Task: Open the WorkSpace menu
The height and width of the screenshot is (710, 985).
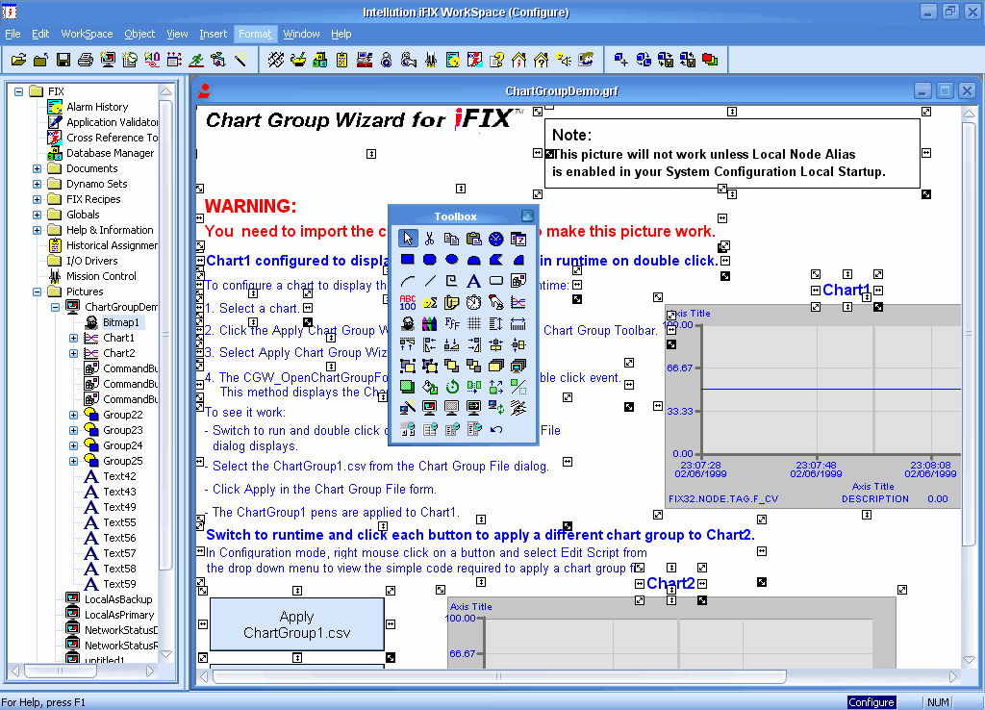Action: coord(87,34)
